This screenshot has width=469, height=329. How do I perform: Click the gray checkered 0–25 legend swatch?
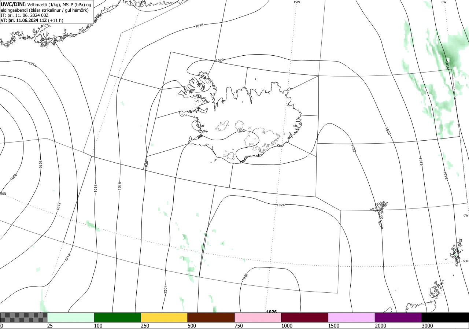(24, 317)
